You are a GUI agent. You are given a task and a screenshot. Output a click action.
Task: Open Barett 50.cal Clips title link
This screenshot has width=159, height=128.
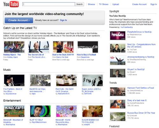pyautogui.click(x=37, y=90)
